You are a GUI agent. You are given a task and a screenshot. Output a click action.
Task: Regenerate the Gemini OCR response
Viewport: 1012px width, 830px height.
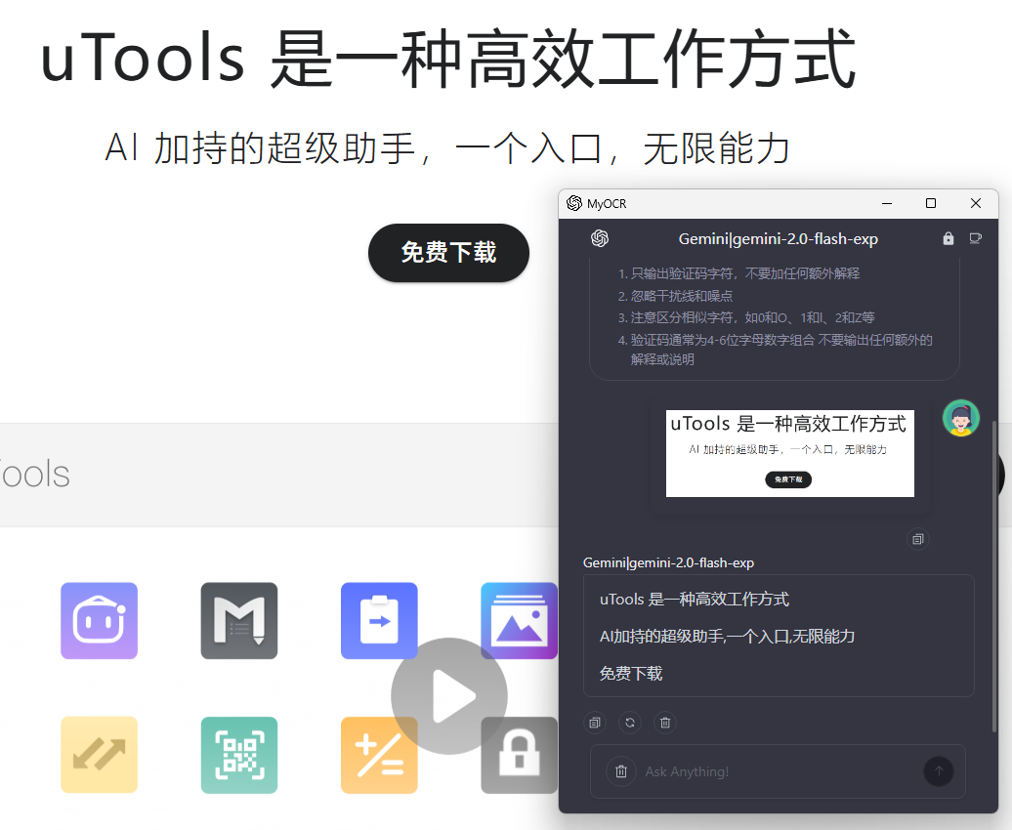[630, 723]
